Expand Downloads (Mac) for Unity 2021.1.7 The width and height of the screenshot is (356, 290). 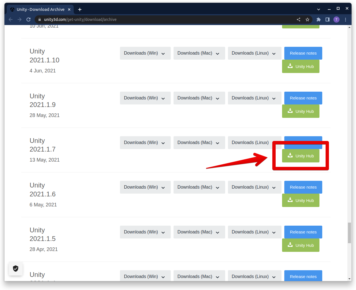(x=199, y=143)
